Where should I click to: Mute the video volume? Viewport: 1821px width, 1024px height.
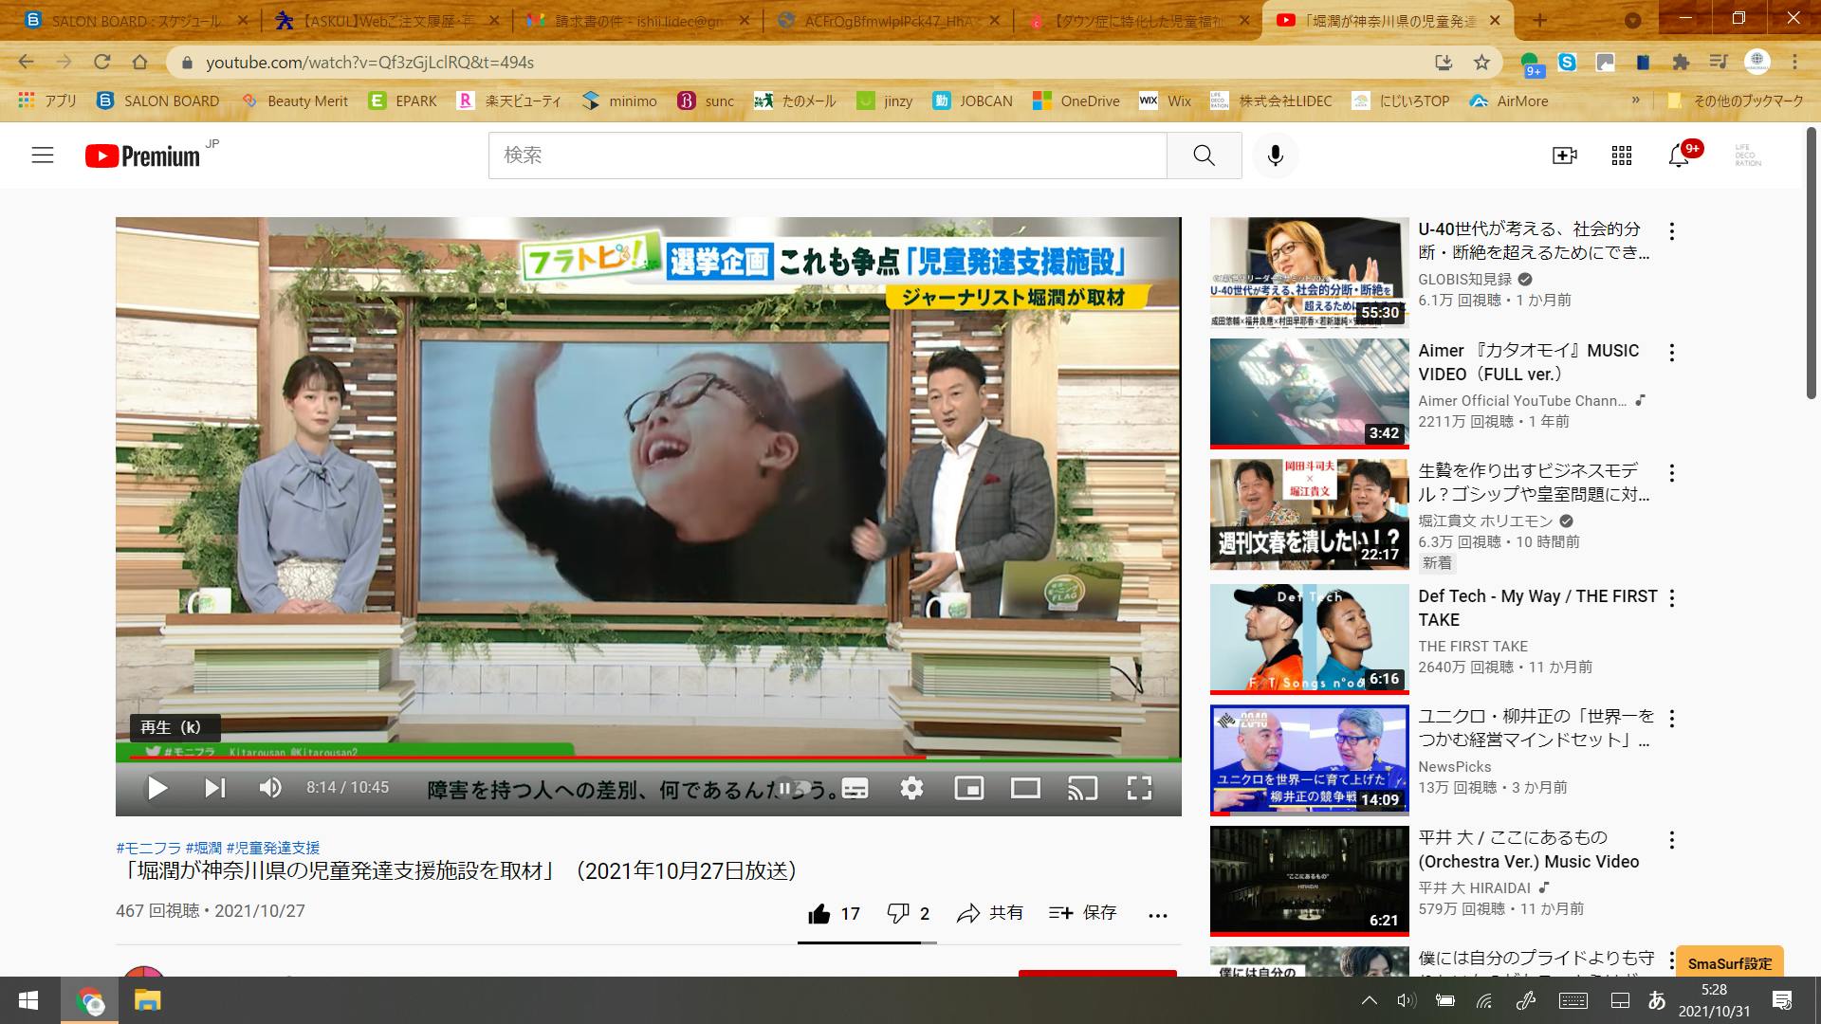270,788
